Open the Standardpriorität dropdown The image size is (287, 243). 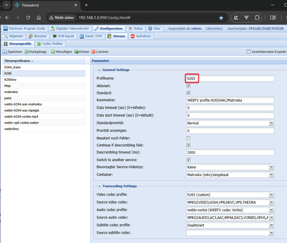click(271, 123)
